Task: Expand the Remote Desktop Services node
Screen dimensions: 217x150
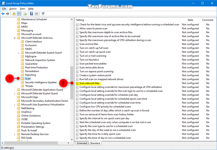Action: [15, 134]
